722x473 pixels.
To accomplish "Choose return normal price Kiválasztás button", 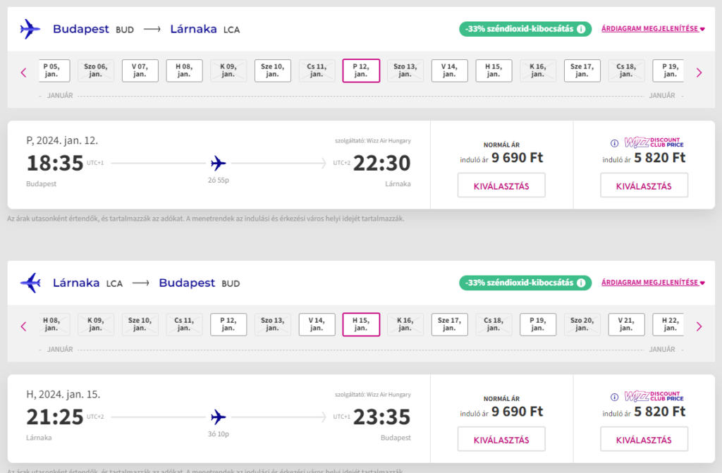I will point(501,439).
